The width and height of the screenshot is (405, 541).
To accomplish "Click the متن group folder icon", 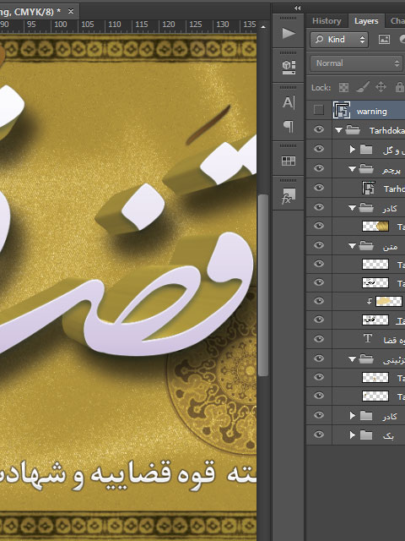I will (366, 246).
